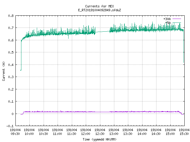Click the green curve start point near 0.35
The width and height of the screenshot is (190, 142).
click(21, 70)
